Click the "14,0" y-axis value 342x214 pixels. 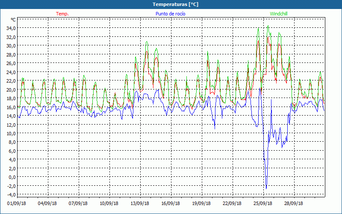[11, 116]
